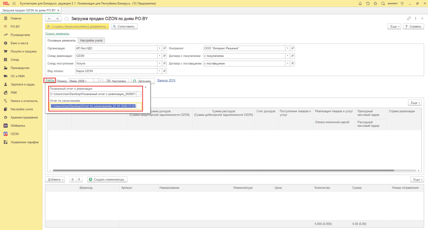
Task: Switch to Настройки учета tab
Action: pyautogui.click(x=91, y=41)
